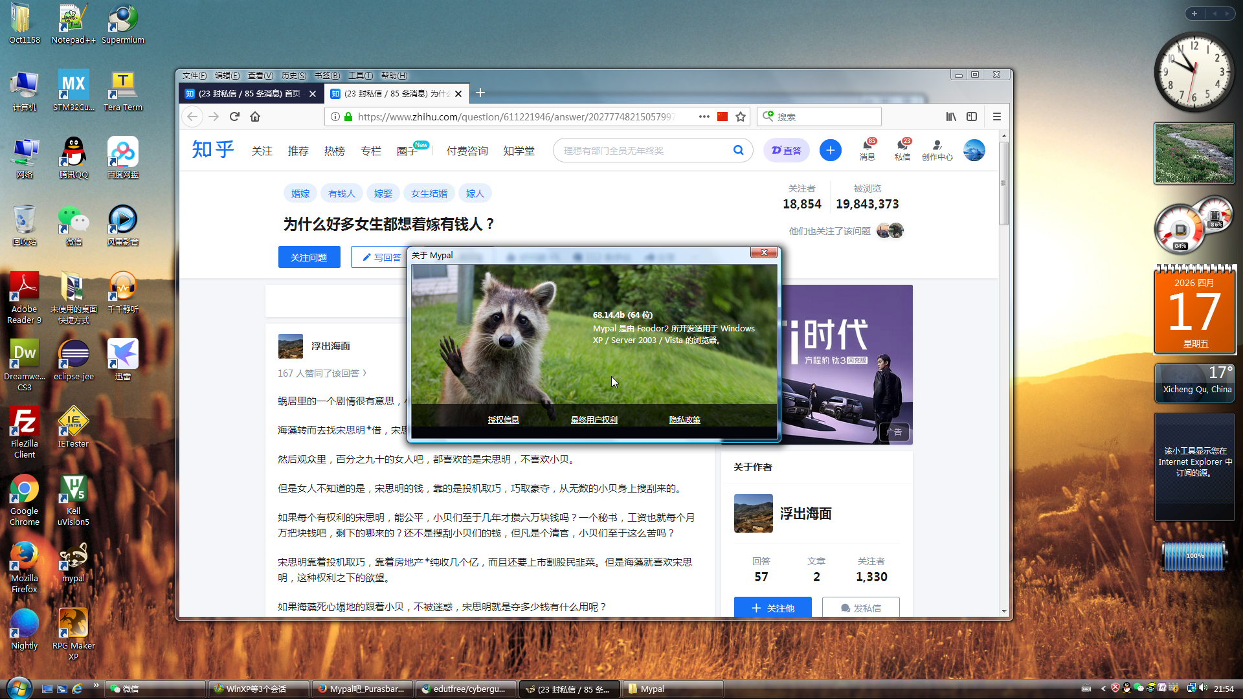Open the 历史 menu

point(293,76)
